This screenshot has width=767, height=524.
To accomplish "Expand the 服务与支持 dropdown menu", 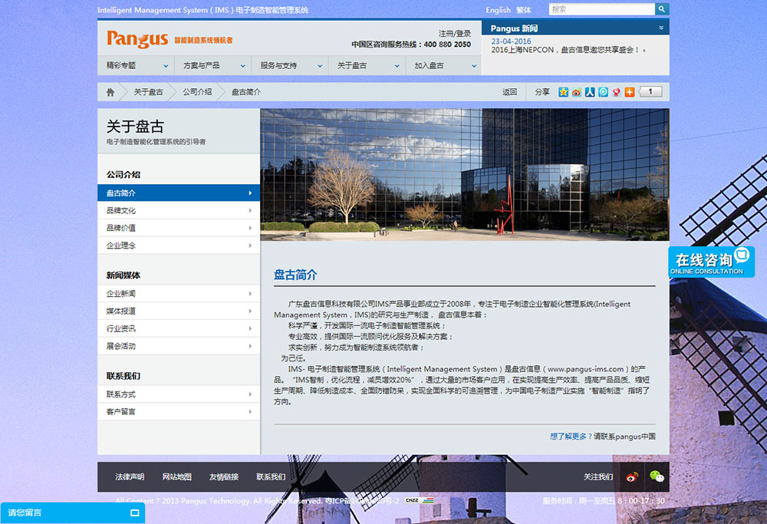I will (290, 65).
